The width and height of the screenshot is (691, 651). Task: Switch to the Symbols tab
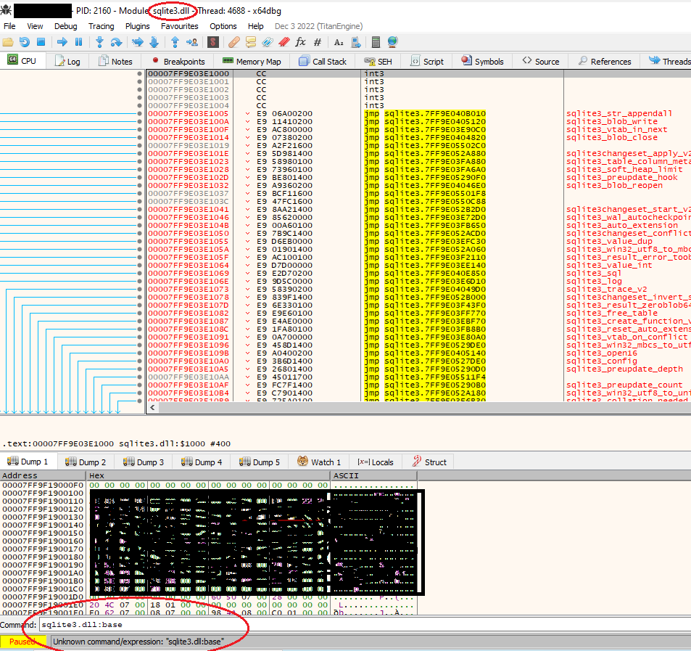point(483,61)
